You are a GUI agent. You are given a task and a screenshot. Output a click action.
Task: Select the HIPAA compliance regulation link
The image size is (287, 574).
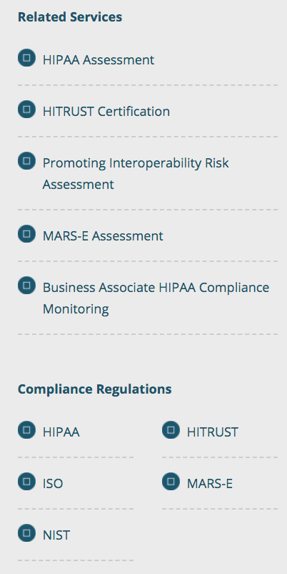coord(61,432)
